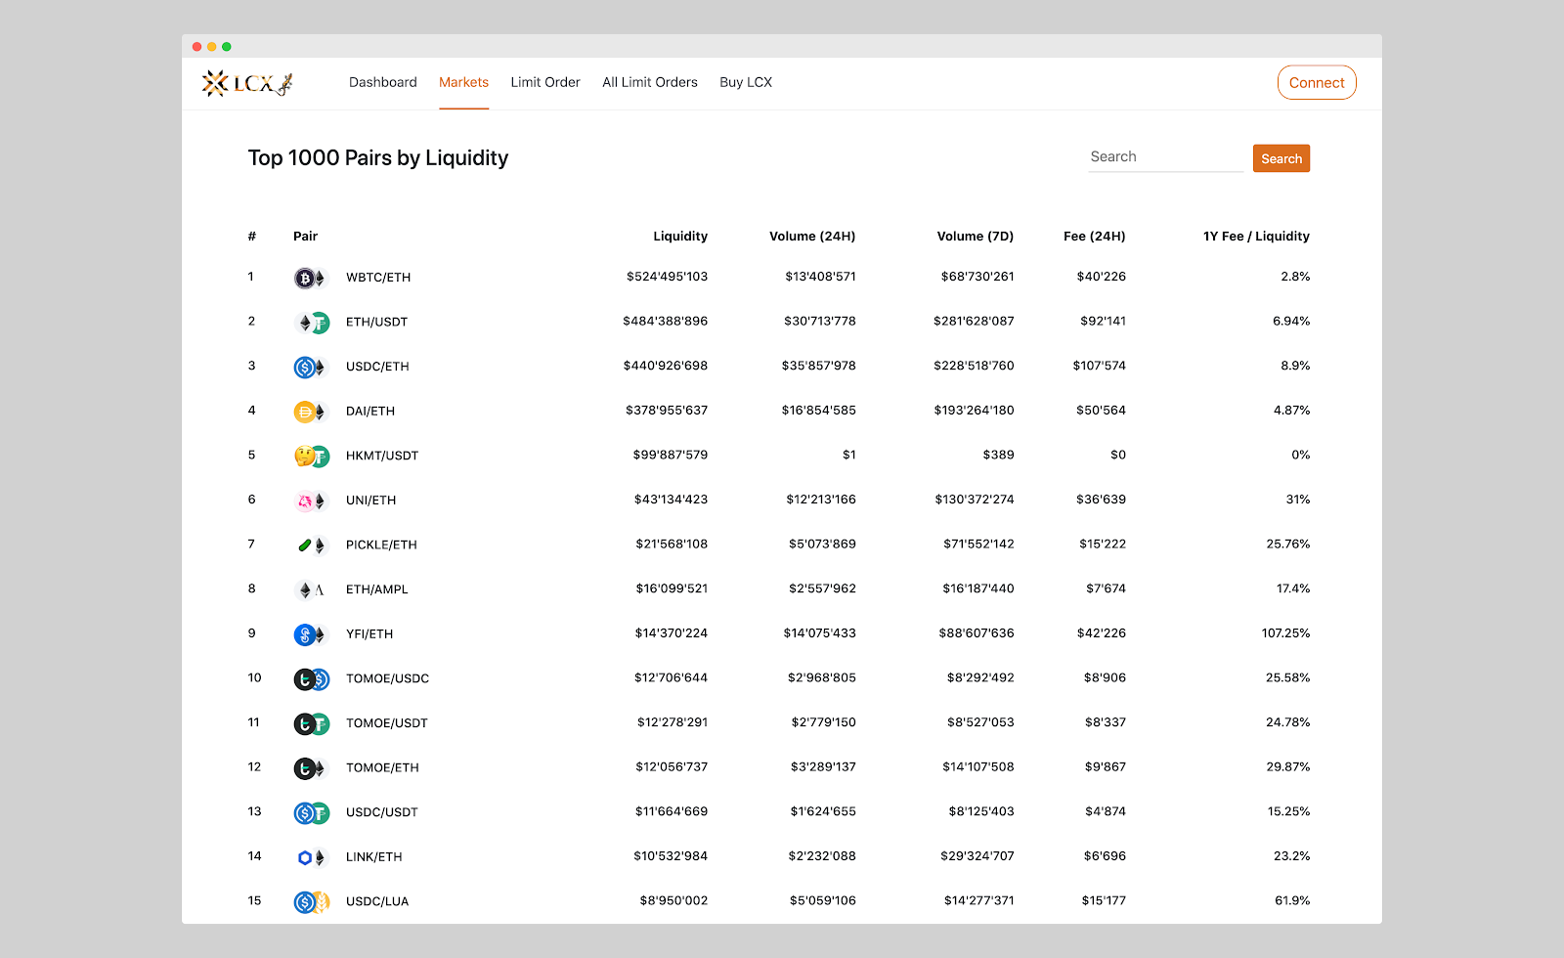Click the TOMOE/USDT token pair icon
This screenshot has width=1564, height=958.
point(311,724)
